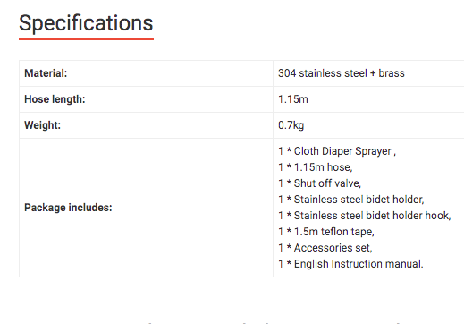Click the red underline beneath Specifications
This screenshot has width=464, height=324.
coord(86,38)
